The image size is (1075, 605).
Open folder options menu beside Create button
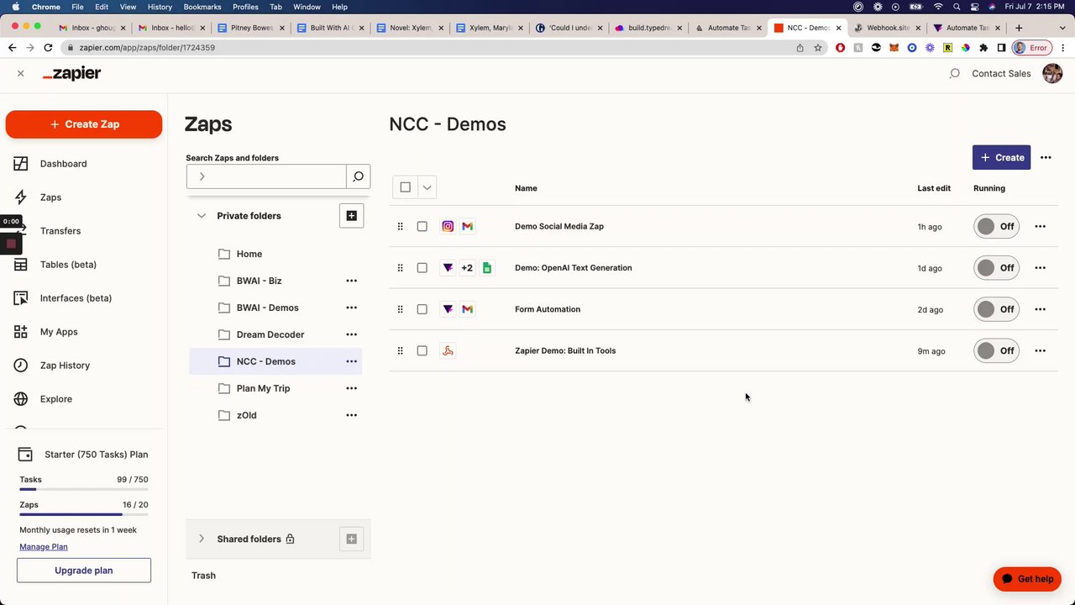point(1046,157)
